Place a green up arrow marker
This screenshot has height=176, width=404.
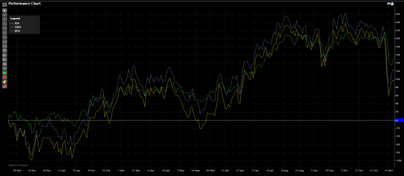coord(4,73)
